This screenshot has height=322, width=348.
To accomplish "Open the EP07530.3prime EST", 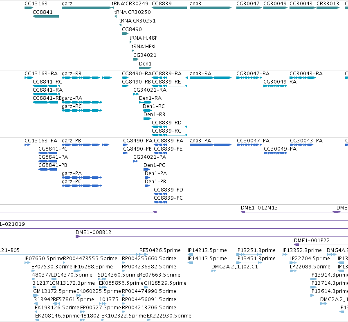I will (33, 271).
